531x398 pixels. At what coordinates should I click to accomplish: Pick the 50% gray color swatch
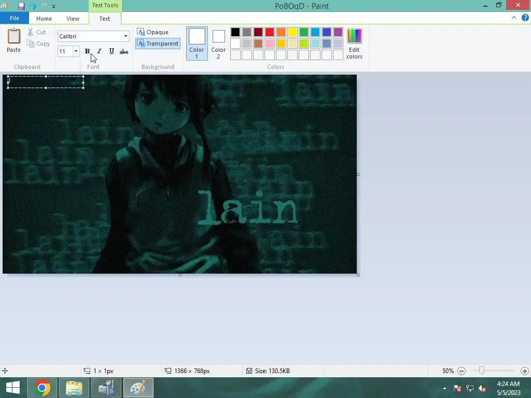coord(247,32)
